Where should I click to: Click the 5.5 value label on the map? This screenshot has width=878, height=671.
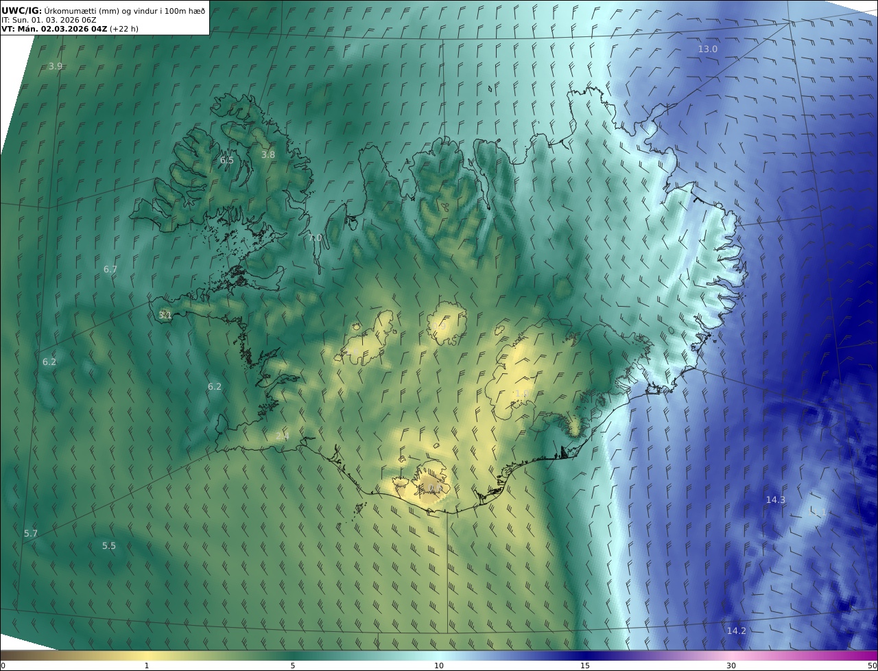tap(109, 546)
